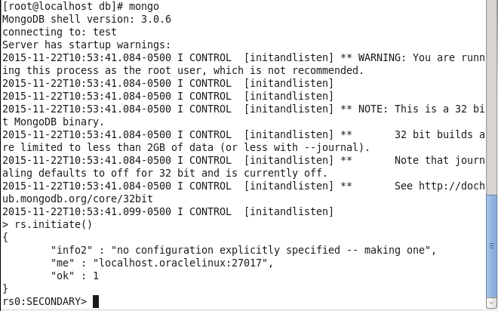498x311 pixels.
Task: Click the WARNING: You are running text
Action: pyautogui.click(x=421, y=58)
